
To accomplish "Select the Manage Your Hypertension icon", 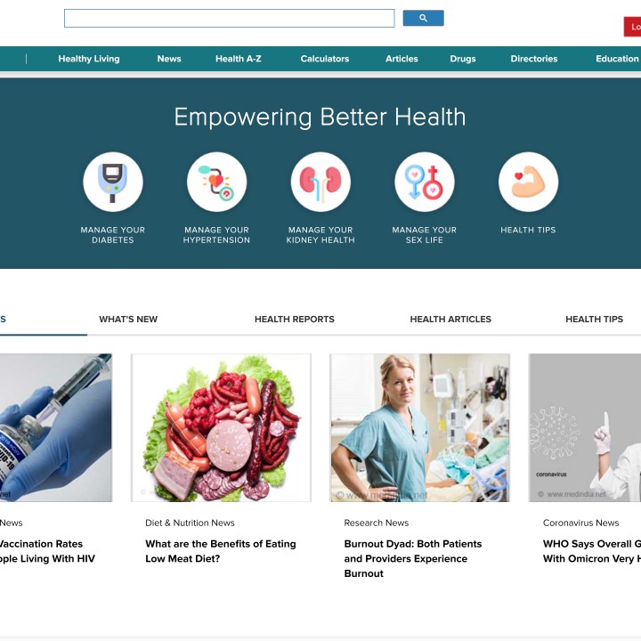I will 216,182.
